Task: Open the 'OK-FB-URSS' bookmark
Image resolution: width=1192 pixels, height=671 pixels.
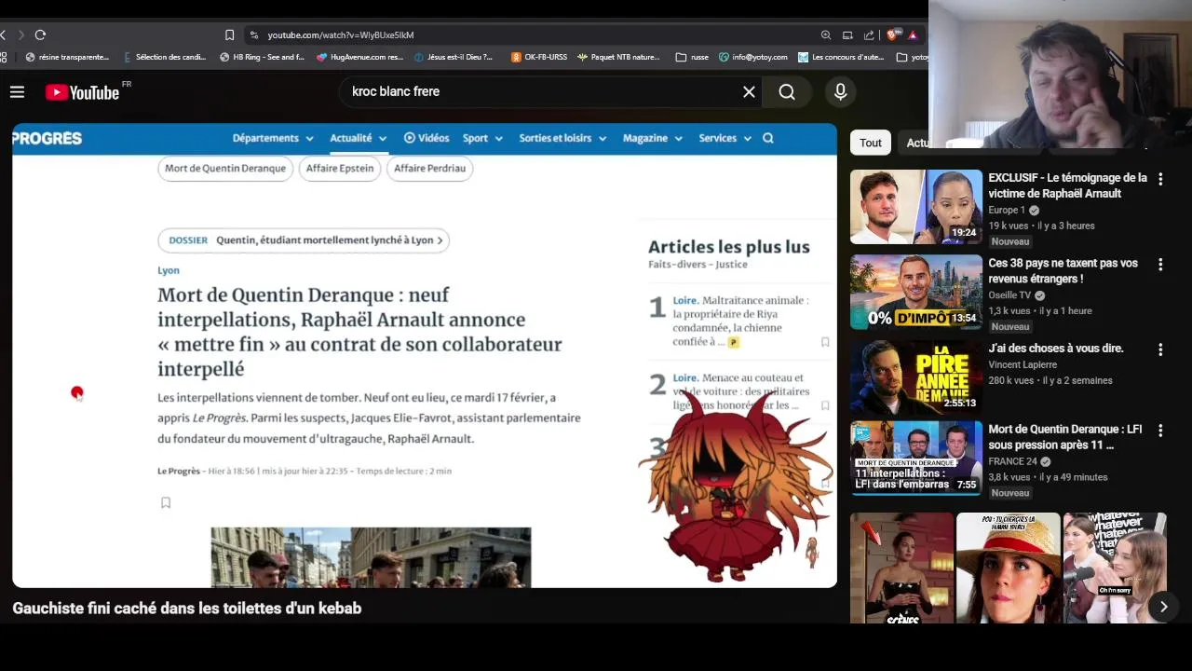Action: [539, 57]
